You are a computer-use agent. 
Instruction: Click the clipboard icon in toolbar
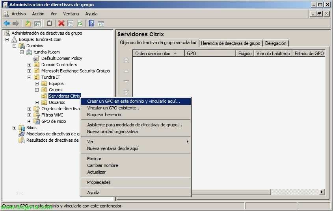tap(49, 23)
